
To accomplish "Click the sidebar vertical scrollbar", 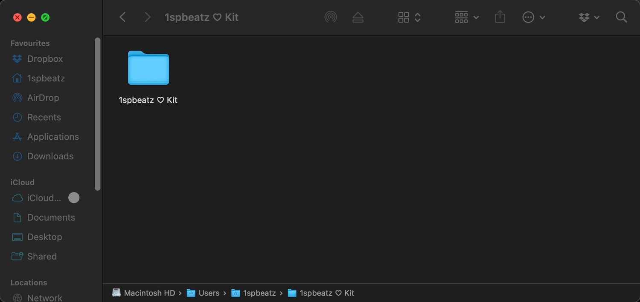I will [98, 114].
